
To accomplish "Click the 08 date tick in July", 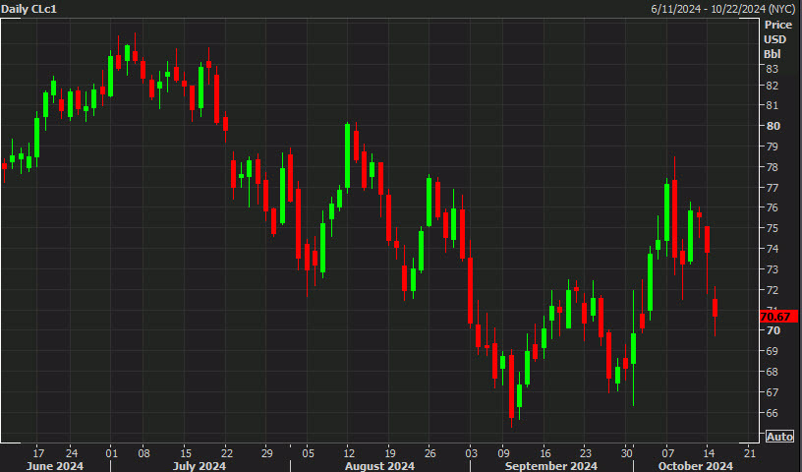I will 143,453.
